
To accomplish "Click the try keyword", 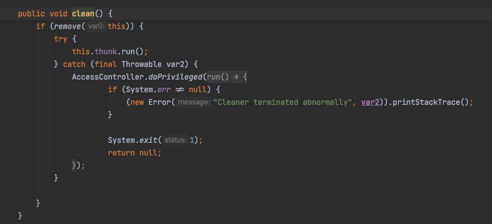I will click(60, 39).
